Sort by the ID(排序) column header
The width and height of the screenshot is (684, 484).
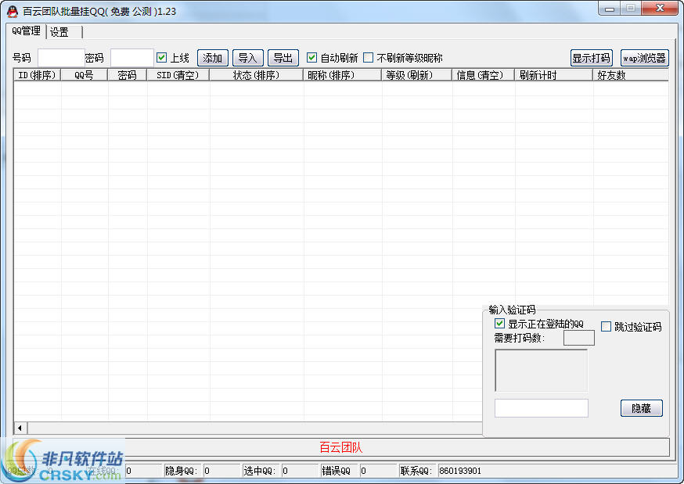click(37, 75)
